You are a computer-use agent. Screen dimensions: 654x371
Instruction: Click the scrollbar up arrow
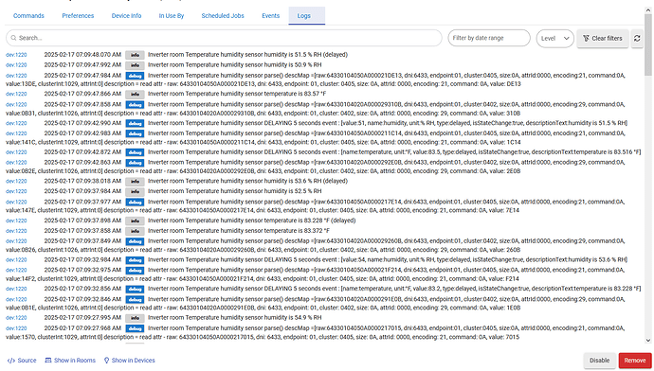click(647, 10)
